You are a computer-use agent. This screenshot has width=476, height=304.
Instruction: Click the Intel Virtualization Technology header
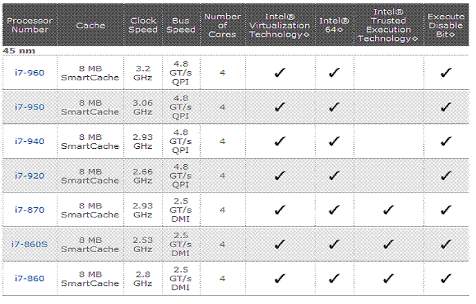pos(280,26)
